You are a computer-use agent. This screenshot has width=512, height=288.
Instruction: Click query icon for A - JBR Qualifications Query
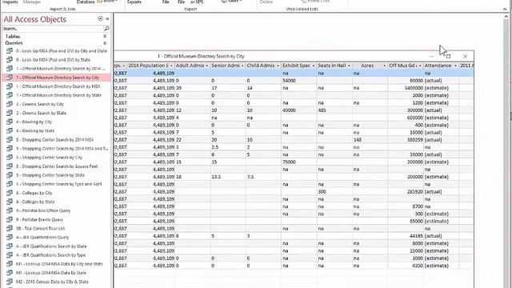point(10,237)
